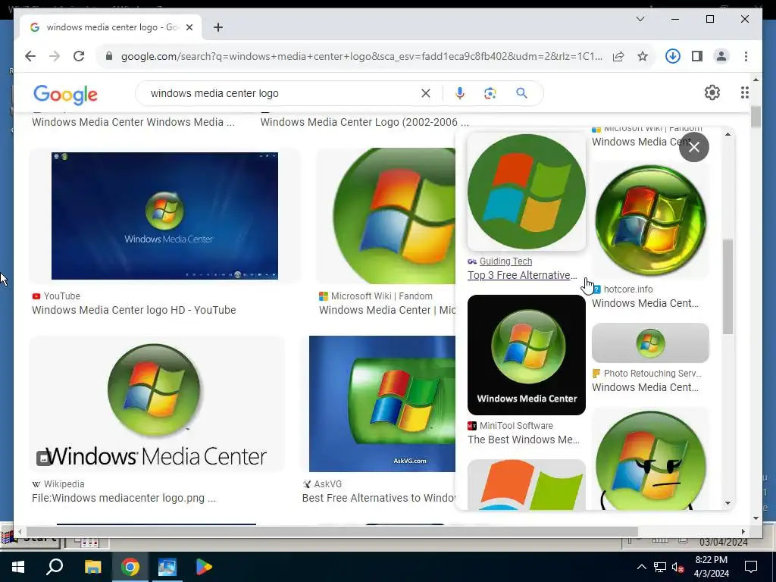Open Wikipedia mediacenter logo thumbnail
The width and height of the screenshot is (776, 582).
coord(156,404)
